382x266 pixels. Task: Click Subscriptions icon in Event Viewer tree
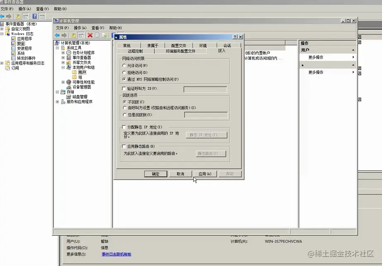(7, 68)
